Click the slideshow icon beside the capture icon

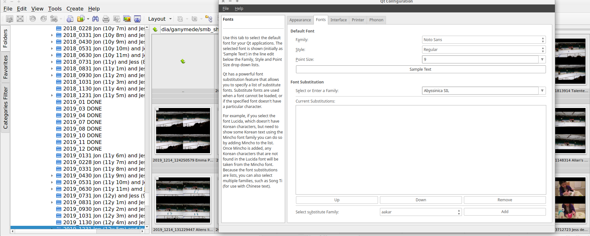(x=127, y=19)
